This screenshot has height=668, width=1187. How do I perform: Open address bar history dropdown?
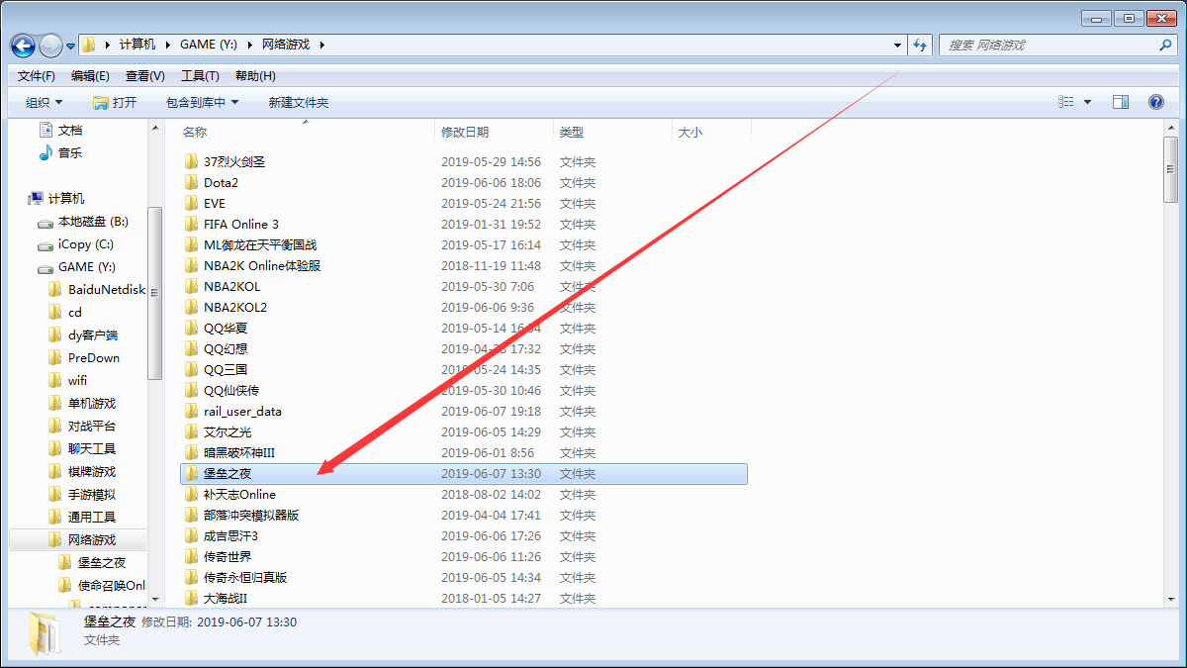897,45
